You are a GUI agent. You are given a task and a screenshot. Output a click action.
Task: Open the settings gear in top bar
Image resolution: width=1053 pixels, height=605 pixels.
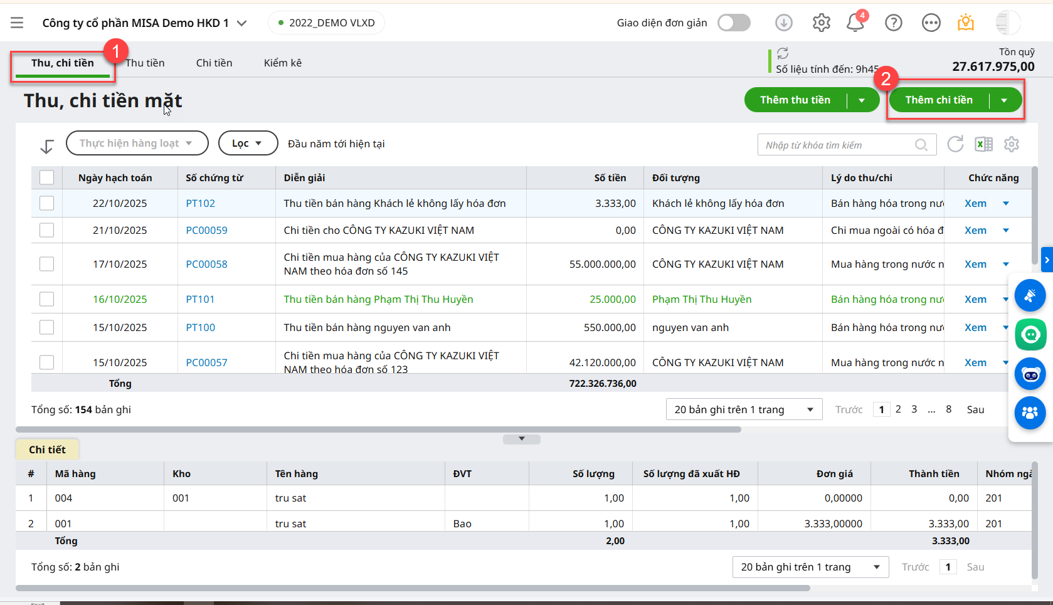pos(821,23)
